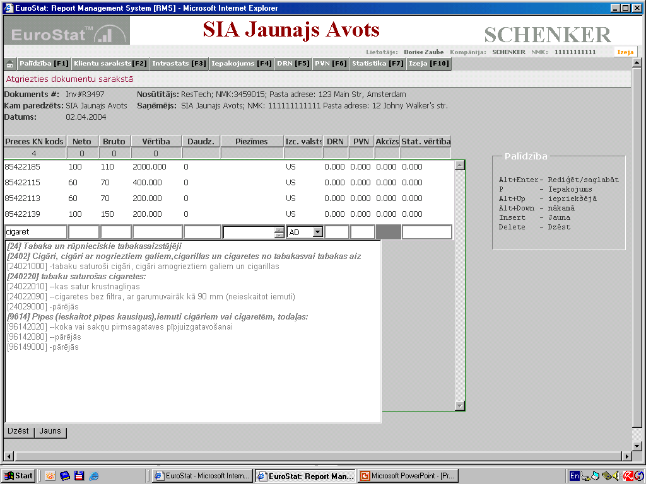Switch to Microsoft PowerPoint taskbar window
This screenshot has width=646, height=484.
[408, 476]
